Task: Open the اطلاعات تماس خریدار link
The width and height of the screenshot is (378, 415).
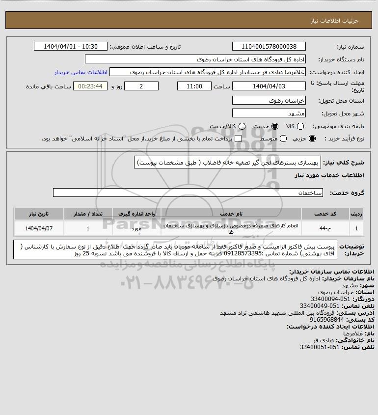Action: click(x=81, y=72)
